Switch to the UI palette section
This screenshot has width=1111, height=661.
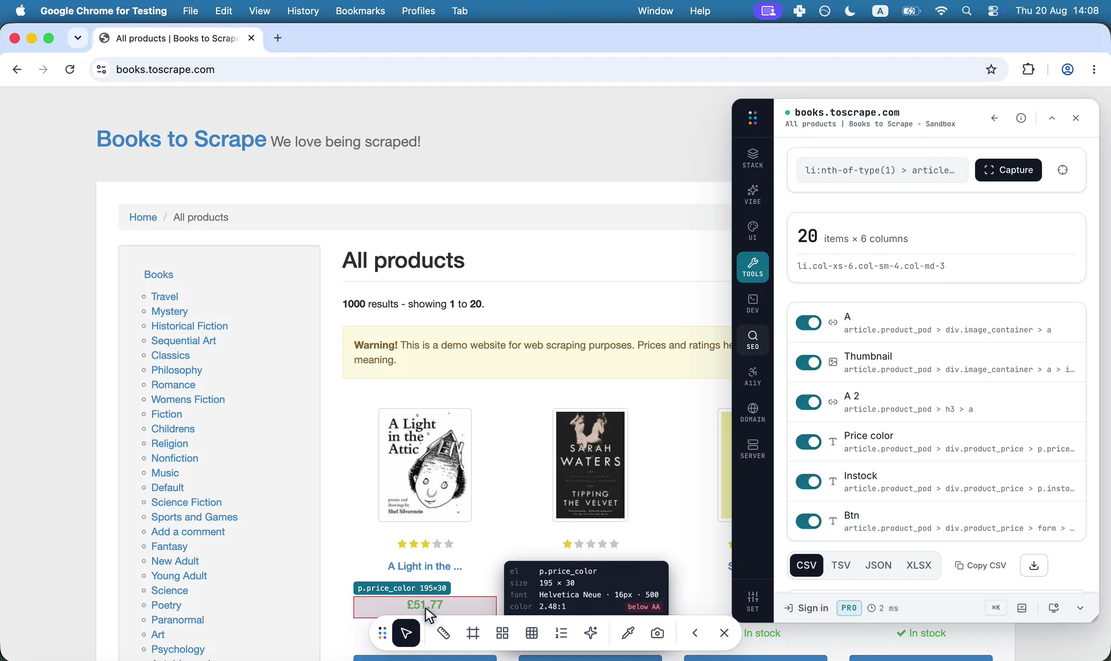tap(752, 230)
